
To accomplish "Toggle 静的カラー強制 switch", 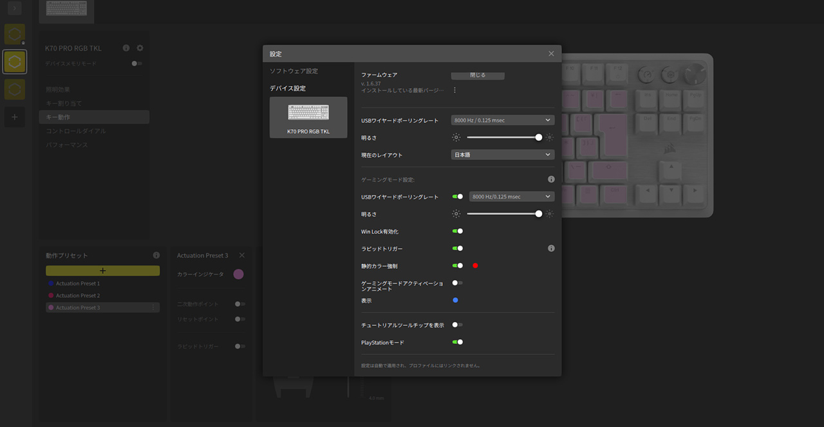I will coord(458,266).
